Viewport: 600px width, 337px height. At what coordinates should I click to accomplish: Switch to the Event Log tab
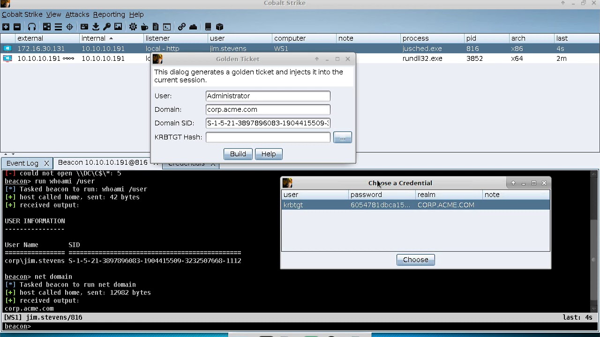pos(22,163)
